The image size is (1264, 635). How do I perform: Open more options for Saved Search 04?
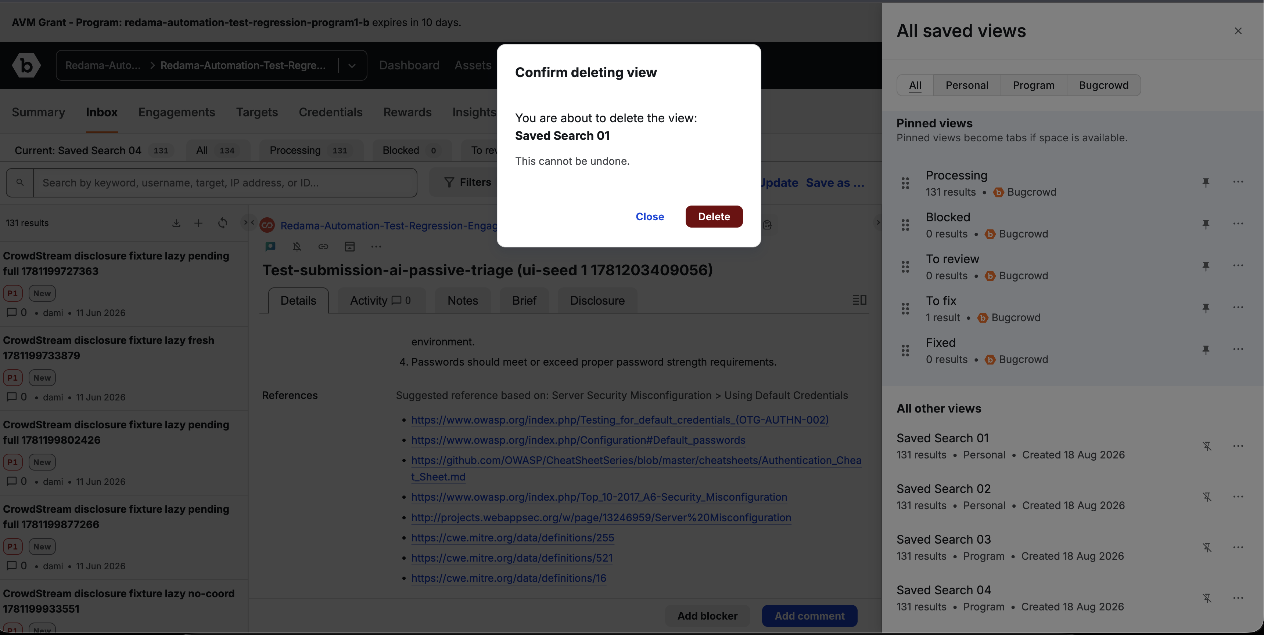(x=1238, y=598)
